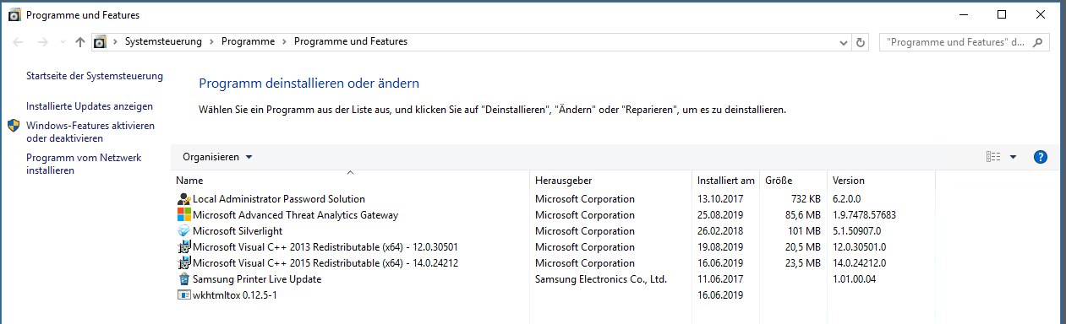The width and height of the screenshot is (1066, 324).
Task: Click the Back navigation arrow
Action: pyautogui.click(x=18, y=41)
